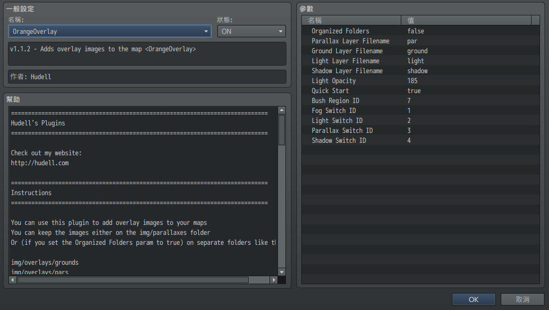Click the plugin description text field
Screen dimensions: 549x310
click(147, 54)
